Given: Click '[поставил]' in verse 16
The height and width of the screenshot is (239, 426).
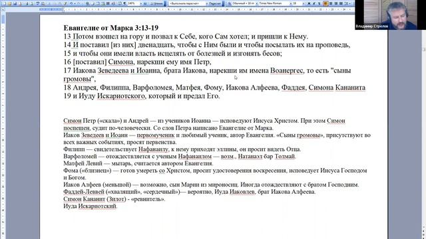Looking at the screenshot, I should click(x=90, y=62).
